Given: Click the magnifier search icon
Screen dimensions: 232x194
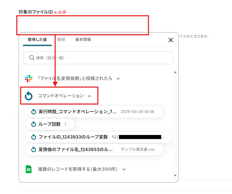Looking at the screenshot, I should pos(32,58).
